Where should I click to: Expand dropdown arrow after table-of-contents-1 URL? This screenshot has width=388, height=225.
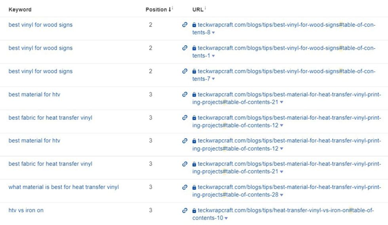(213, 56)
